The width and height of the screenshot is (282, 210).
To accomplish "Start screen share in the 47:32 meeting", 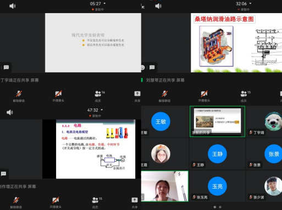I will (135, 202).
